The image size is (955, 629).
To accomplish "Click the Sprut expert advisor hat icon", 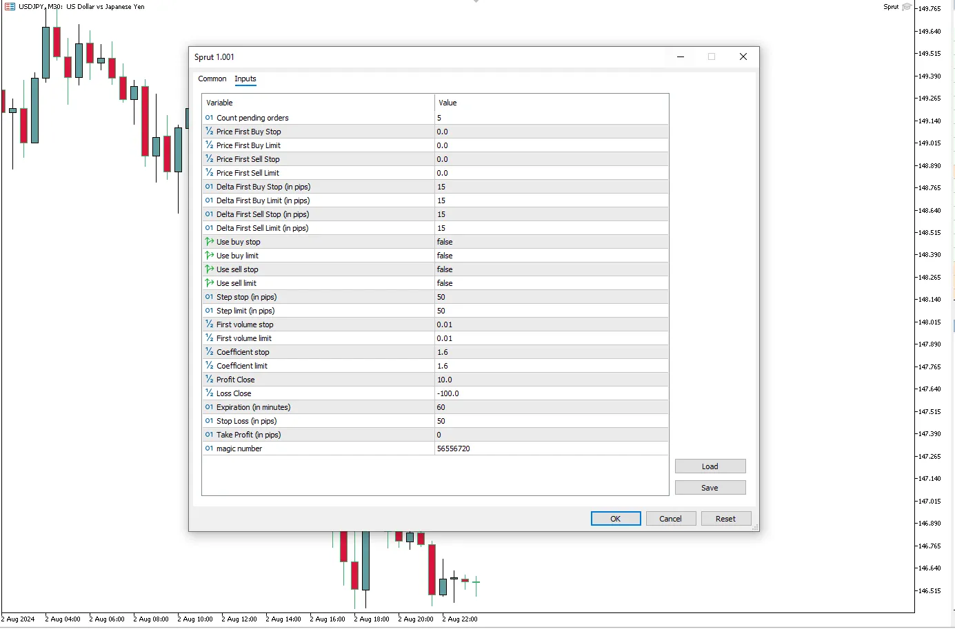I will (x=907, y=7).
